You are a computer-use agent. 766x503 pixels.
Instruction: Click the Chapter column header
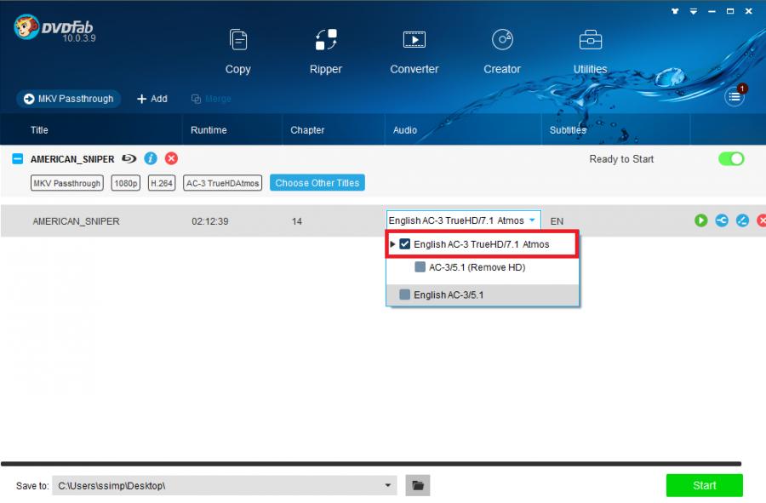point(307,130)
